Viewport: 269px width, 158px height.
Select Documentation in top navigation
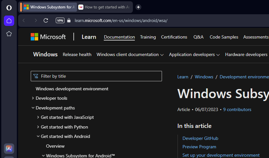119,37
